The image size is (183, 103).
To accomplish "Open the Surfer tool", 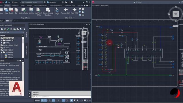I will pos(57,11).
